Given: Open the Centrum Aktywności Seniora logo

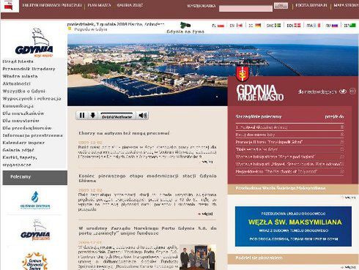Looking at the screenshot, I should (34, 261).
